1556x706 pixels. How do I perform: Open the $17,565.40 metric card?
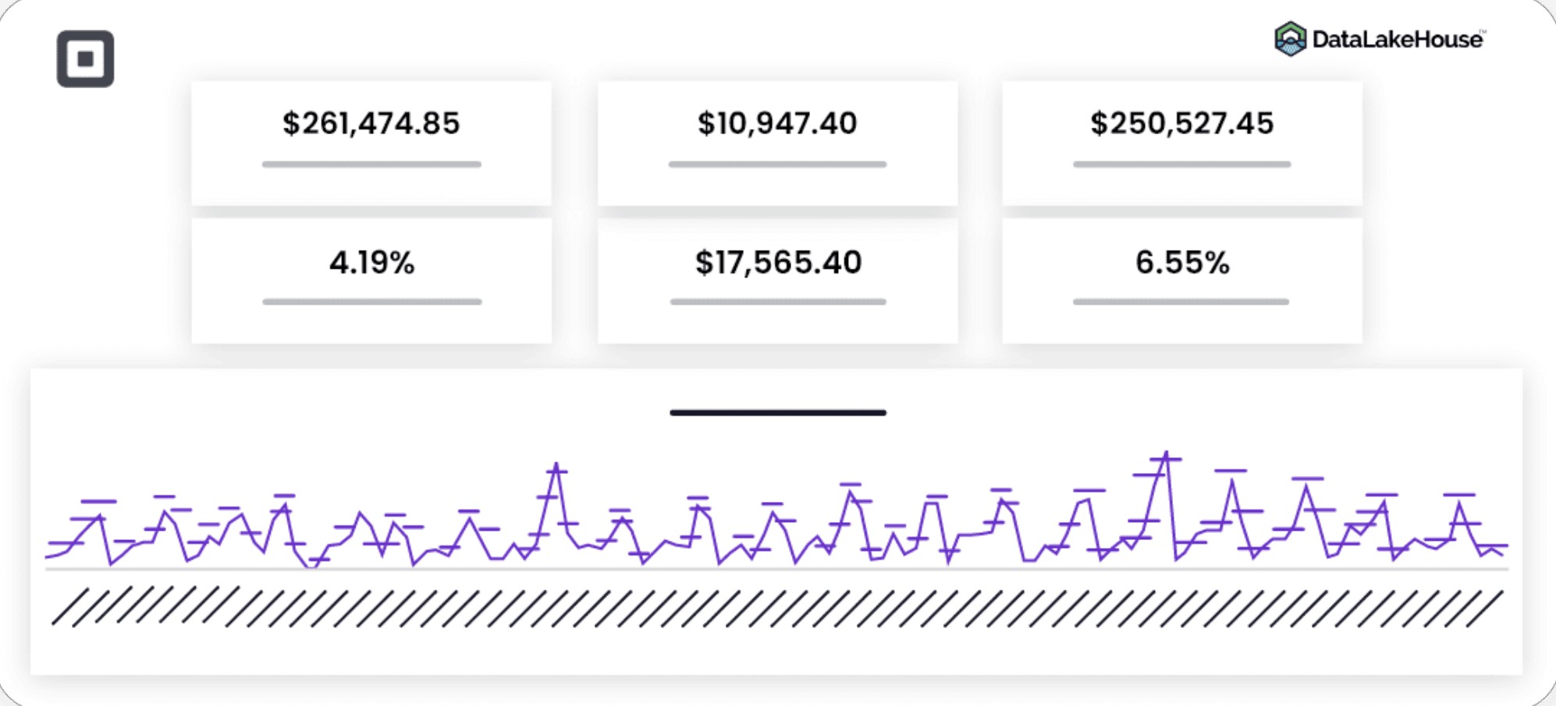pyautogui.click(x=777, y=281)
